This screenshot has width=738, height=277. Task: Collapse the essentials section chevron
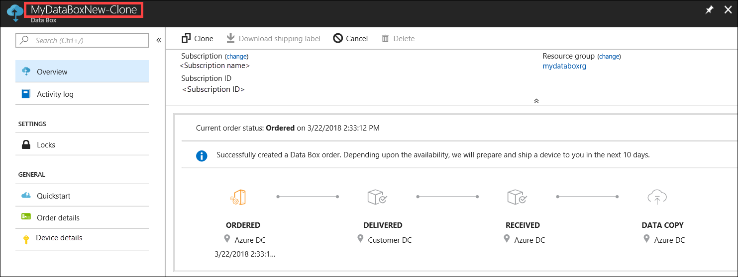(x=536, y=101)
